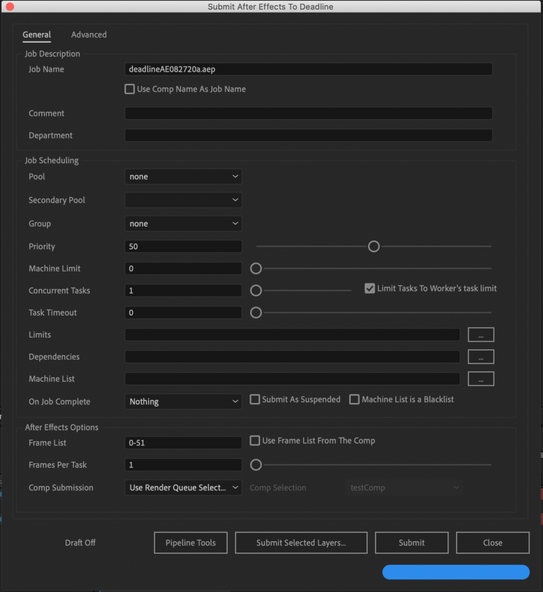The image size is (543, 592).
Task: Click the Frames Per Task slider handle
Action: (x=256, y=465)
